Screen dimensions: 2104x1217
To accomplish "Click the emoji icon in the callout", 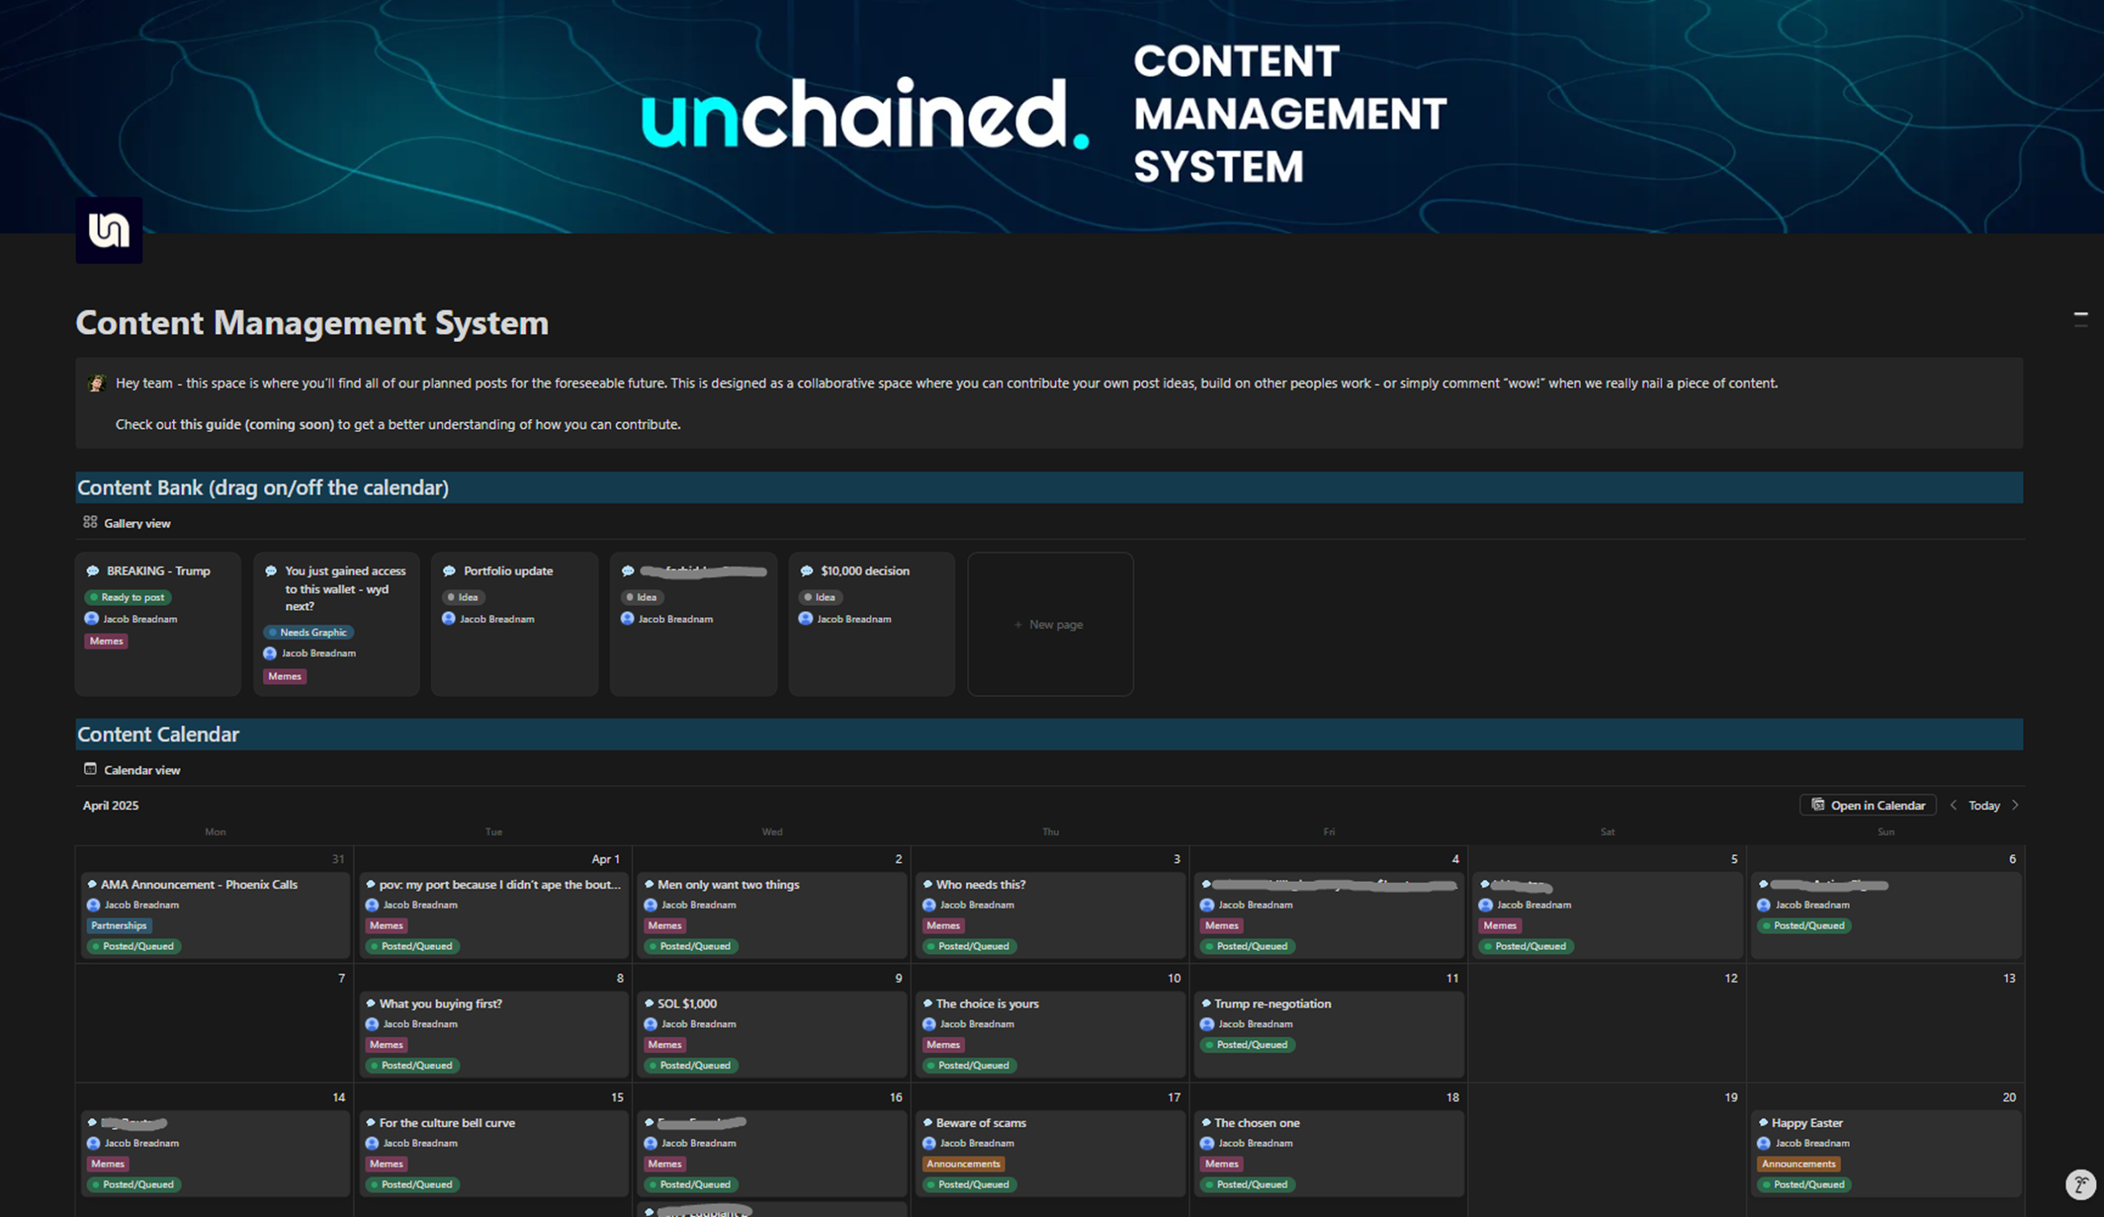I will [x=97, y=383].
